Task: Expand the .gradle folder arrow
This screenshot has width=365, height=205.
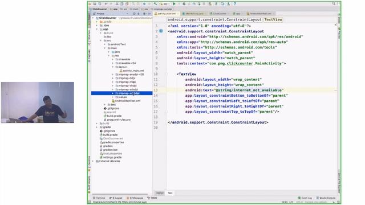Action: (97, 22)
